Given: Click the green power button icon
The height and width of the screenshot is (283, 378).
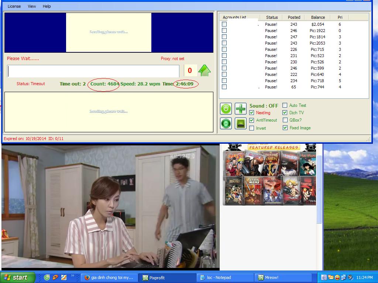Looking at the screenshot, I should click(x=226, y=109).
